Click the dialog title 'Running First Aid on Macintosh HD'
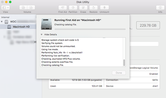166x98 pixels. [78, 20]
